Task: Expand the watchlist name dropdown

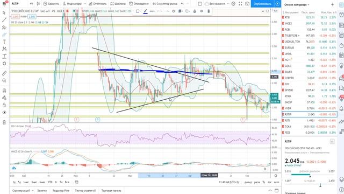Action: [x=297, y=5]
